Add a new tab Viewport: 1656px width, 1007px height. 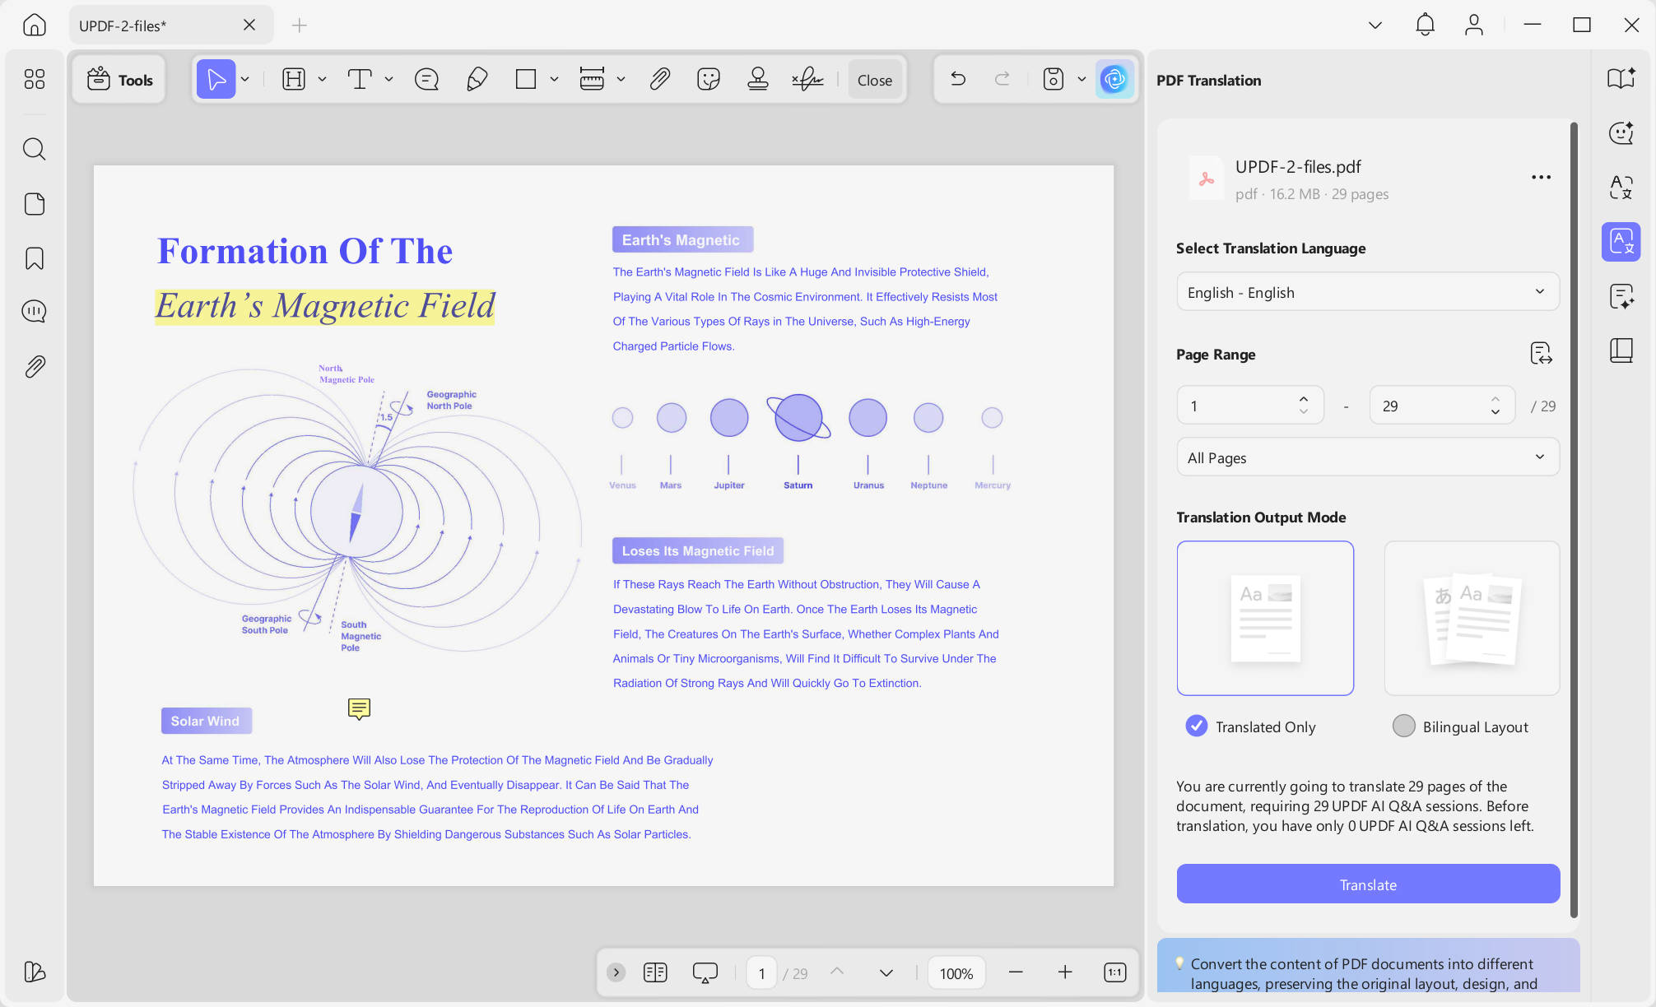tap(299, 26)
